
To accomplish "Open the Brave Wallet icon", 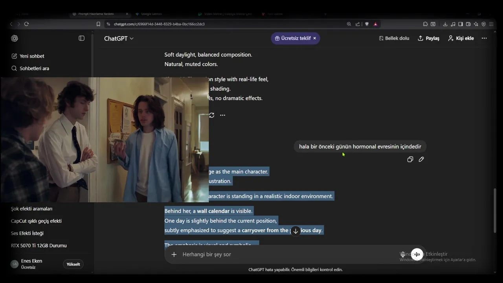I will point(468,24).
